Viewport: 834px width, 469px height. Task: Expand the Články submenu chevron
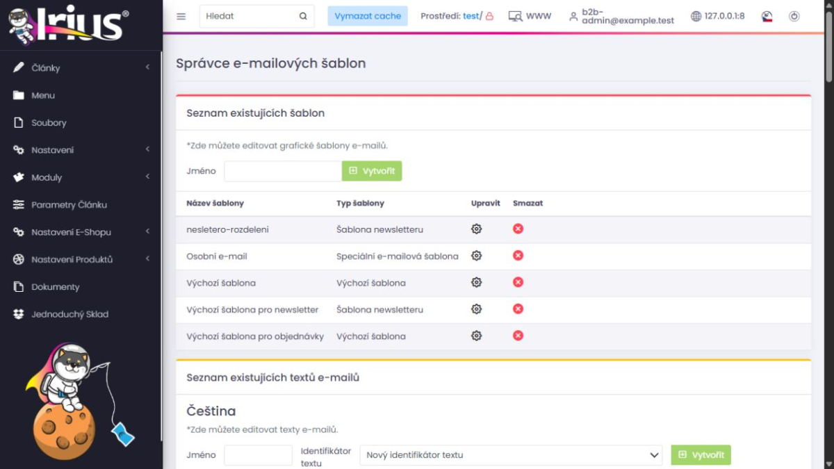click(x=147, y=67)
